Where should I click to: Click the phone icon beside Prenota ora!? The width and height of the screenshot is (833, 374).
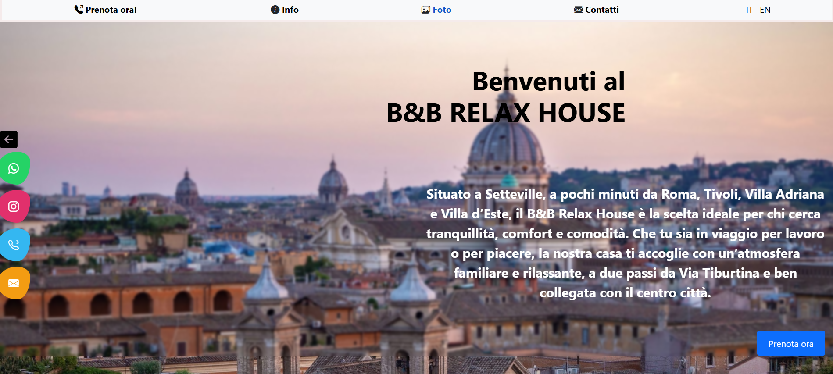79,10
